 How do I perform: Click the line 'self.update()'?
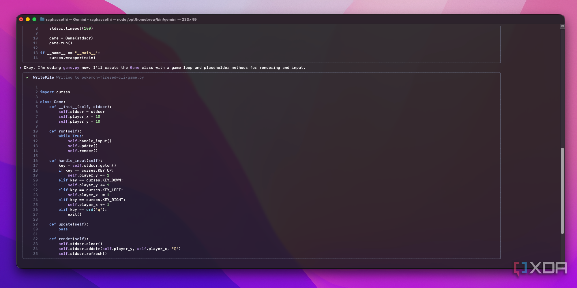point(83,146)
